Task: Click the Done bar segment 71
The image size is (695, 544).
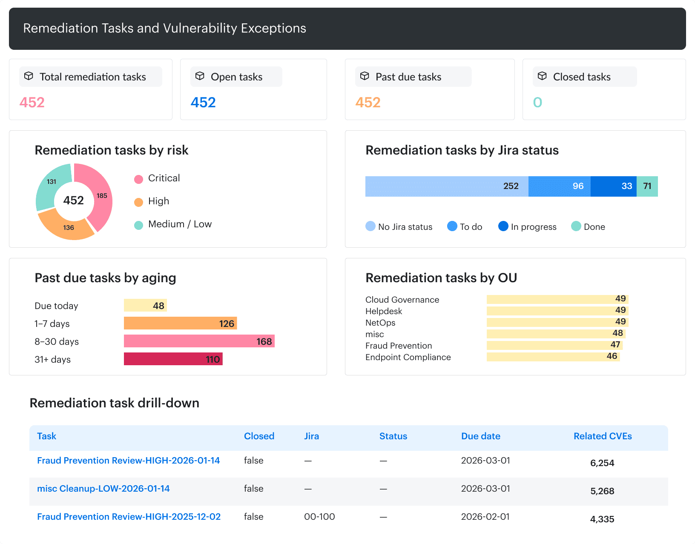Action: pos(647,186)
